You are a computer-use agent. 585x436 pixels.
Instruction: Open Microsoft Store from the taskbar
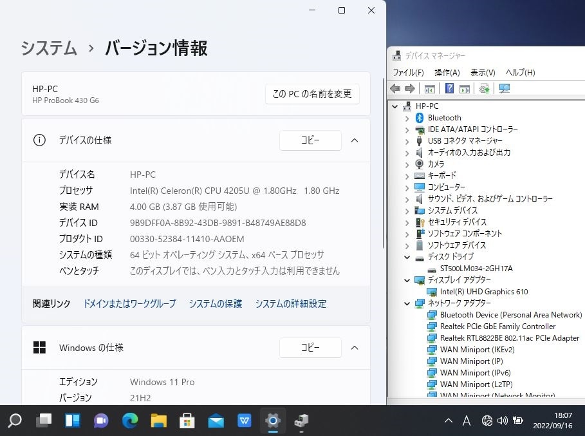[x=187, y=421]
